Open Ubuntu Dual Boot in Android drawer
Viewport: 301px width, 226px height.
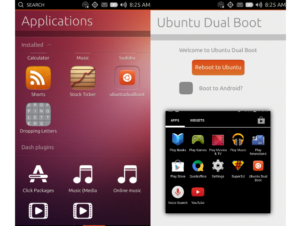pos(258,166)
